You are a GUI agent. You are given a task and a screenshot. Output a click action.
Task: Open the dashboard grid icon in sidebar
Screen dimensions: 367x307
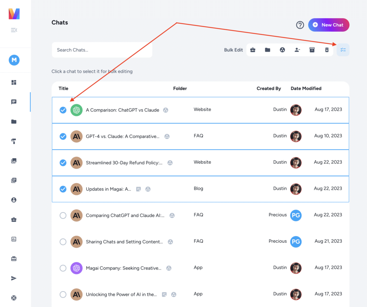[x=14, y=82]
